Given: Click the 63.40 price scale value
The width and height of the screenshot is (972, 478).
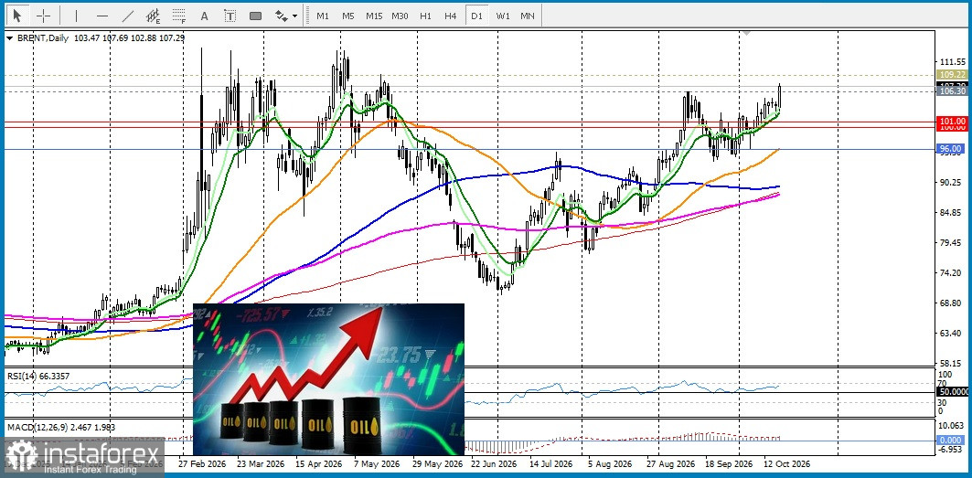Looking at the screenshot, I should pyautogui.click(x=952, y=333).
